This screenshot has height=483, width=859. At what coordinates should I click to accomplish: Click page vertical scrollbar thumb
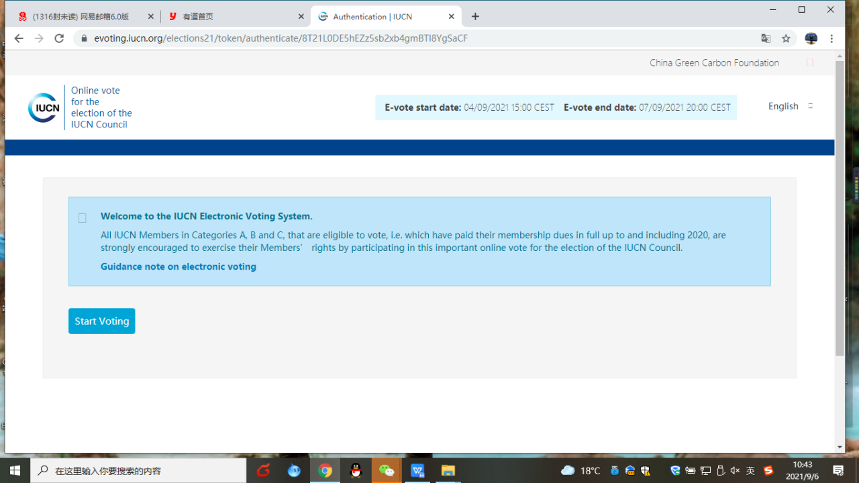[x=840, y=208]
